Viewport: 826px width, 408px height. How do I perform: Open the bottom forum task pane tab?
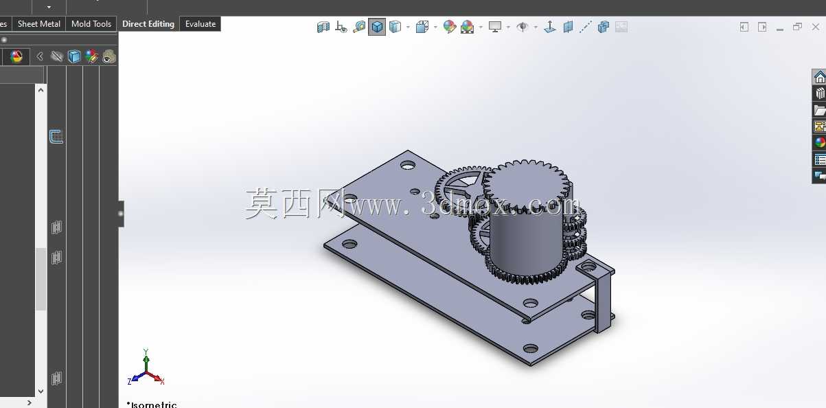tap(819, 176)
